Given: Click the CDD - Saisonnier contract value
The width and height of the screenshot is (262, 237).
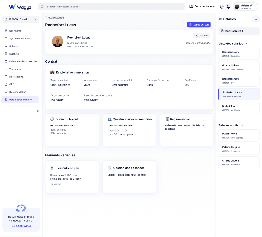Looking at the screenshot, I should click(x=60, y=85).
